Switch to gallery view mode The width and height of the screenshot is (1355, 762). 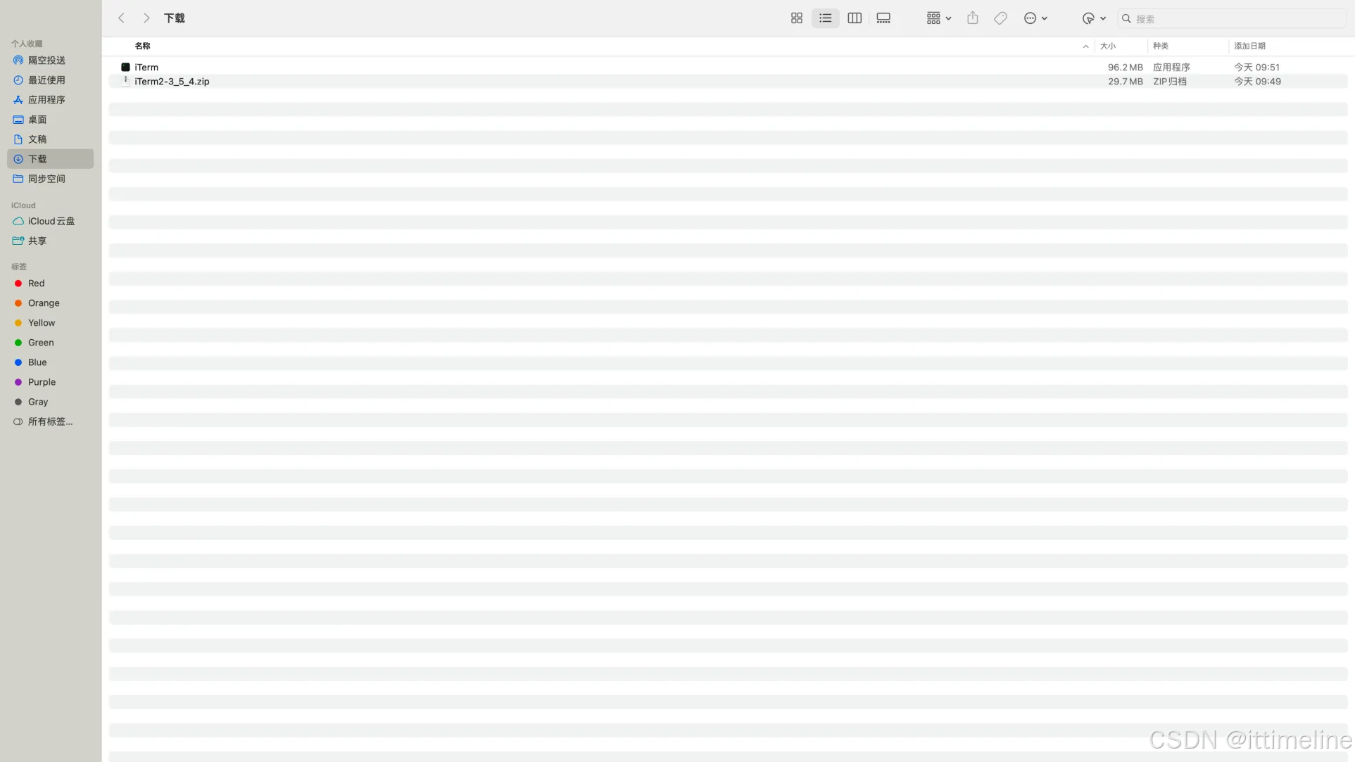pos(883,18)
